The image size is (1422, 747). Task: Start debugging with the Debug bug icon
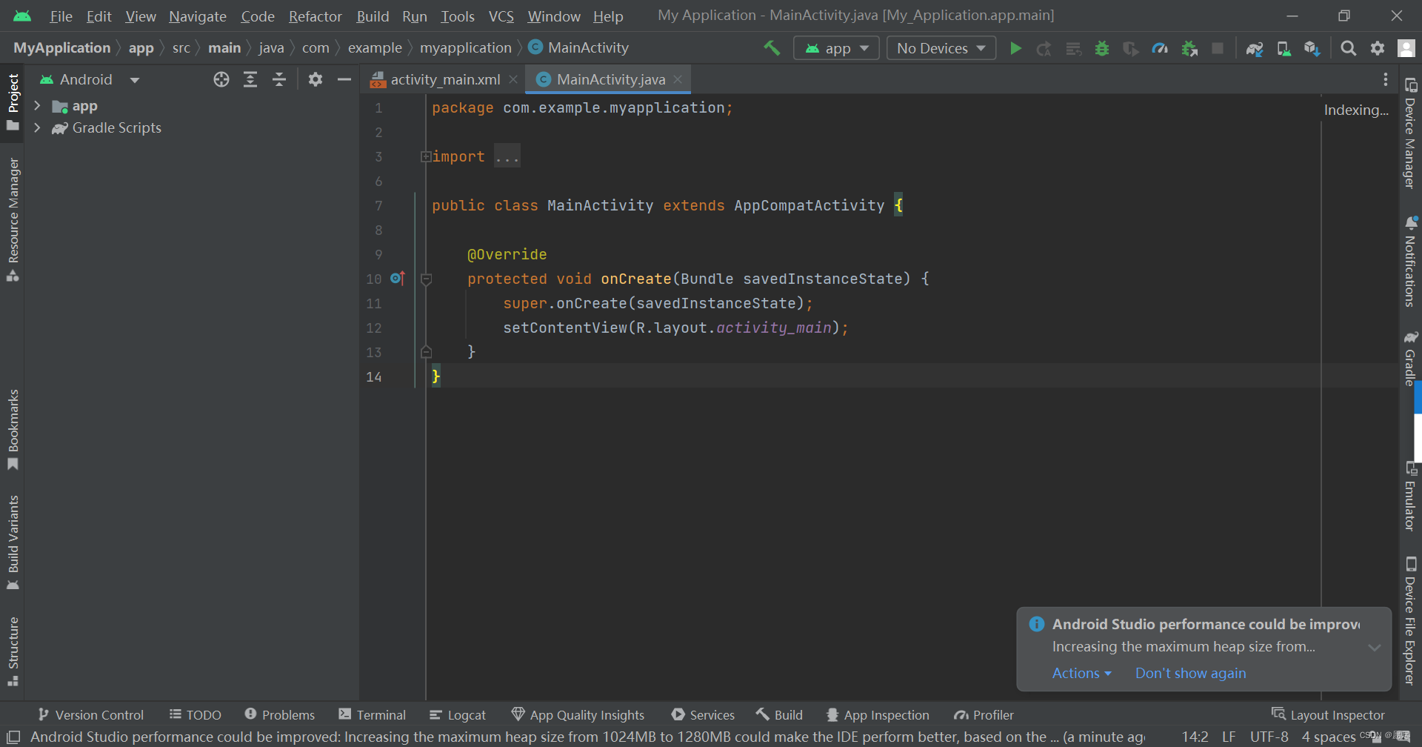click(x=1102, y=47)
